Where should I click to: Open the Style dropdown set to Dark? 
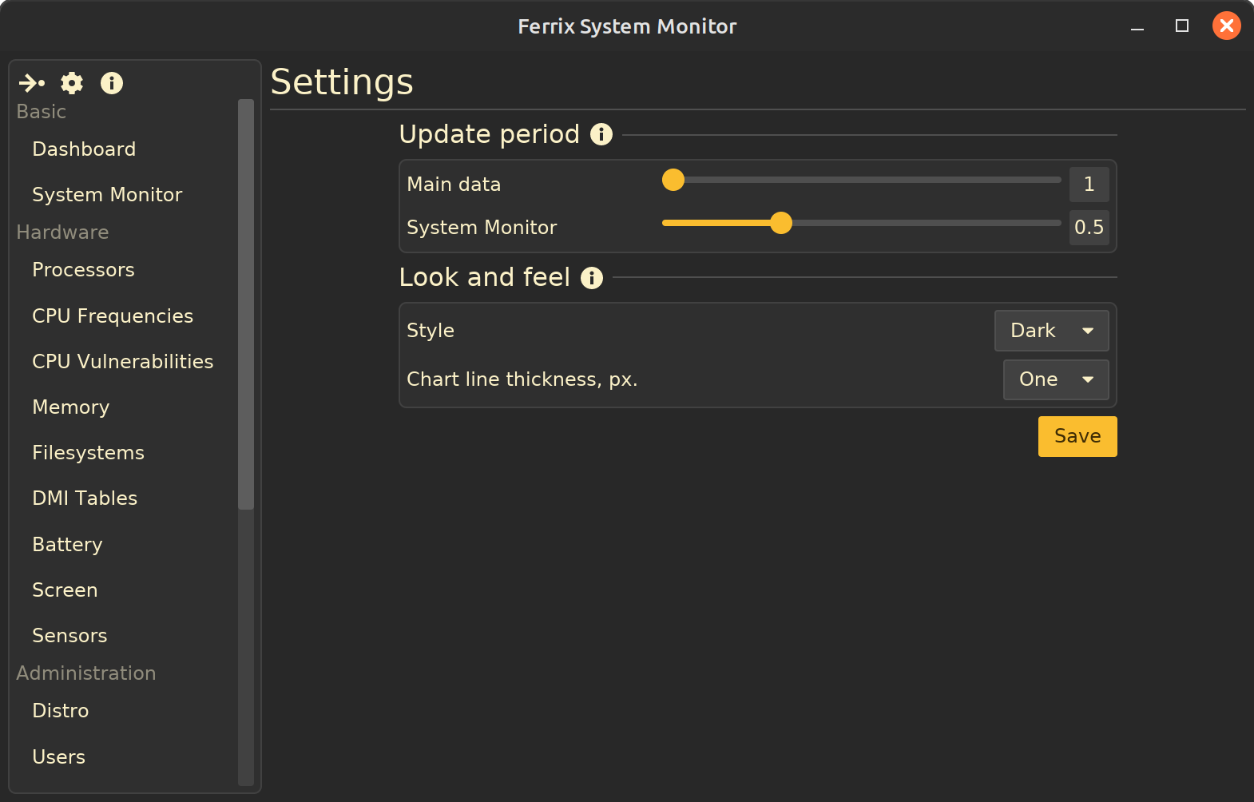click(x=1051, y=331)
